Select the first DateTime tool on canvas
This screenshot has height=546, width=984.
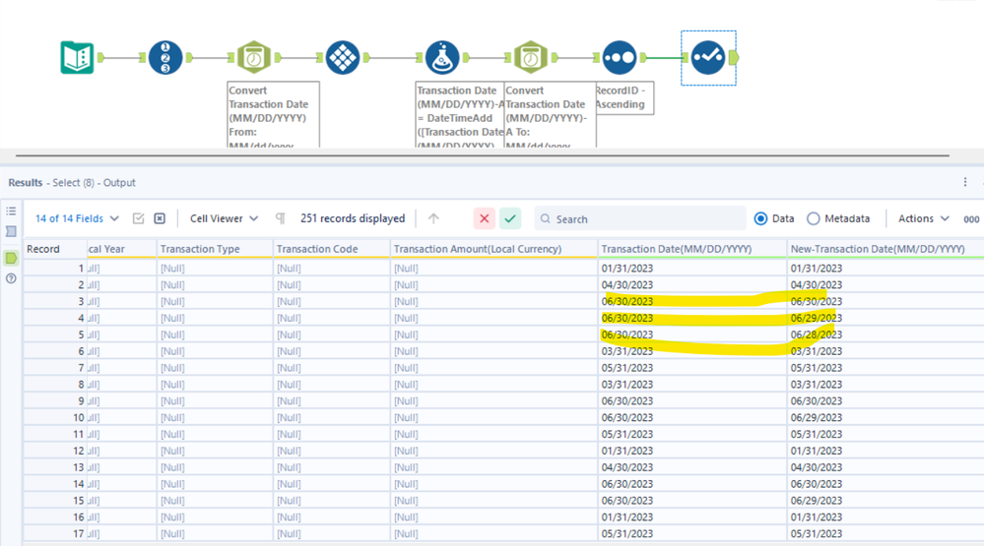(x=254, y=58)
